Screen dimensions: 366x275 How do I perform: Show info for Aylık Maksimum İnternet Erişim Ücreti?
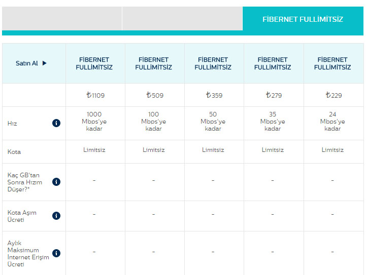click(x=56, y=253)
